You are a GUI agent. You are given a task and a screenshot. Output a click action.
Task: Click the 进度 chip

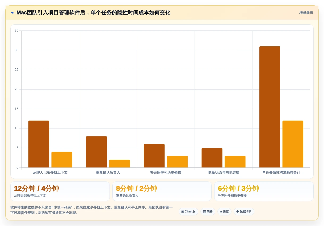[224, 211]
